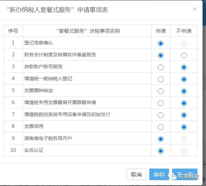Select 申请 for 实名认证
This screenshot has height=186, width=206.
[x=161, y=151]
